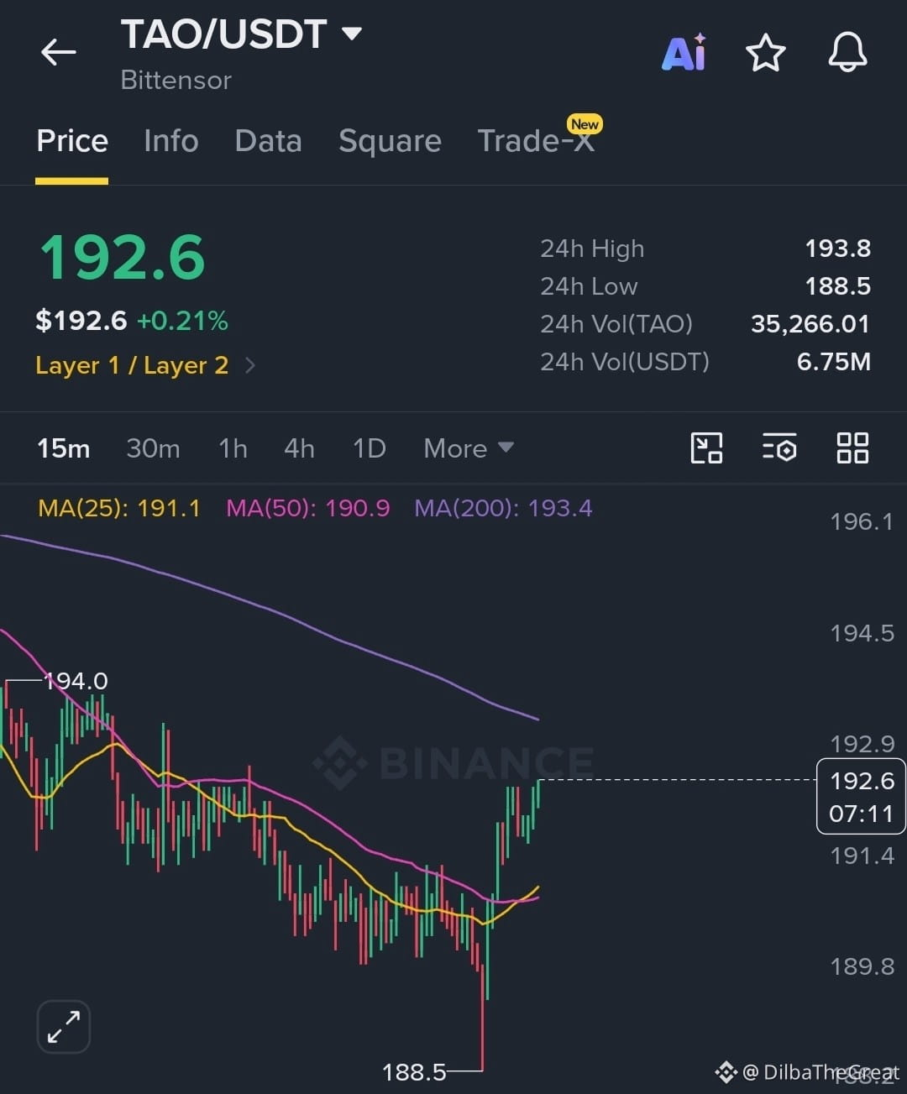Viewport: 907px width, 1094px height.
Task: Open the AI assistant icon
Action: click(x=684, y=53)
